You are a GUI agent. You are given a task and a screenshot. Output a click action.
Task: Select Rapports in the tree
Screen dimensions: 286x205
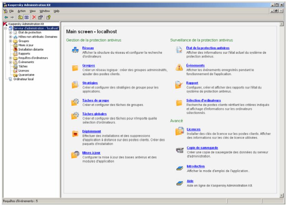24,54
